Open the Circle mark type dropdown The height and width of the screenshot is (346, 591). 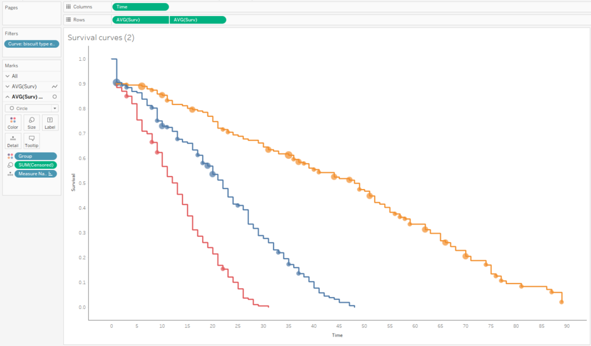(31, 108)
